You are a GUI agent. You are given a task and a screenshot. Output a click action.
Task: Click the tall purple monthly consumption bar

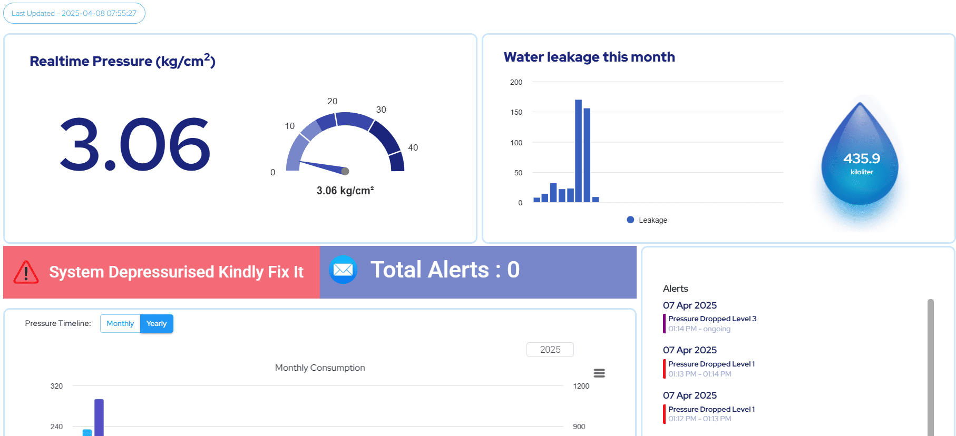click(99, 418)
